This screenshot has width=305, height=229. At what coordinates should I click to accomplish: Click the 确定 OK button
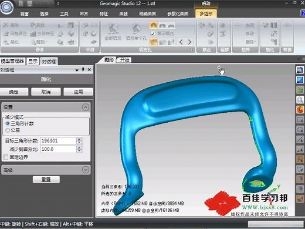13,92
